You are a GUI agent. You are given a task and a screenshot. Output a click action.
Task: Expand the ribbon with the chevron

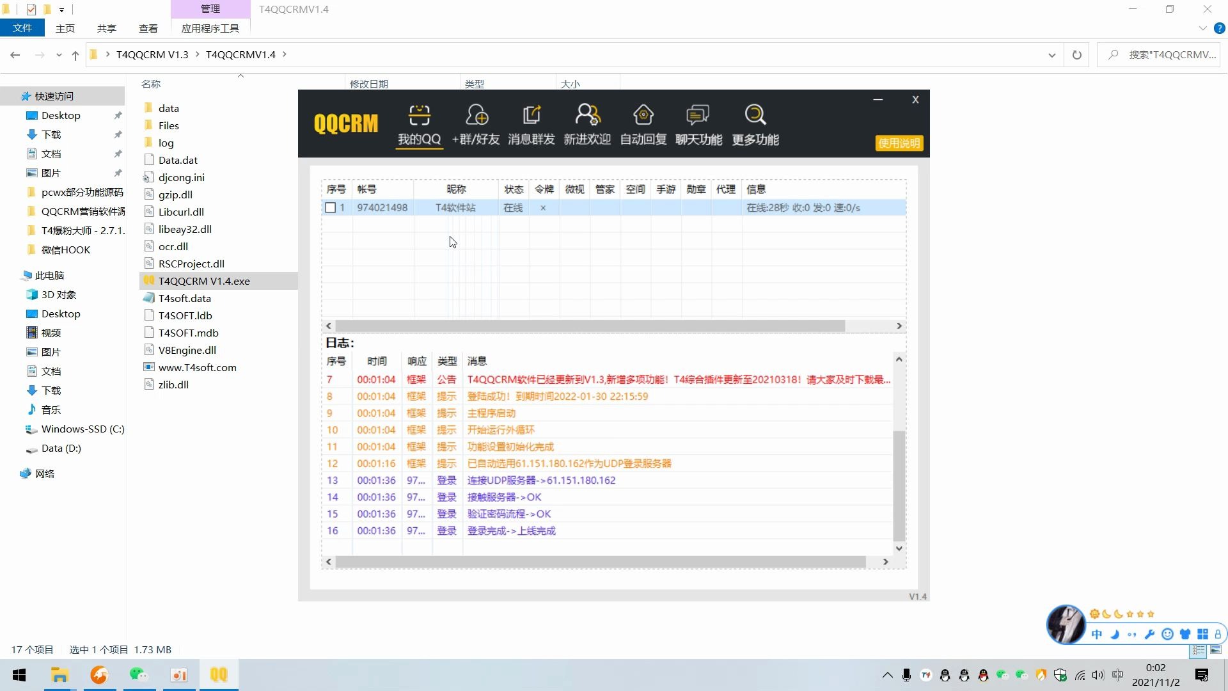pos(1202,28)
